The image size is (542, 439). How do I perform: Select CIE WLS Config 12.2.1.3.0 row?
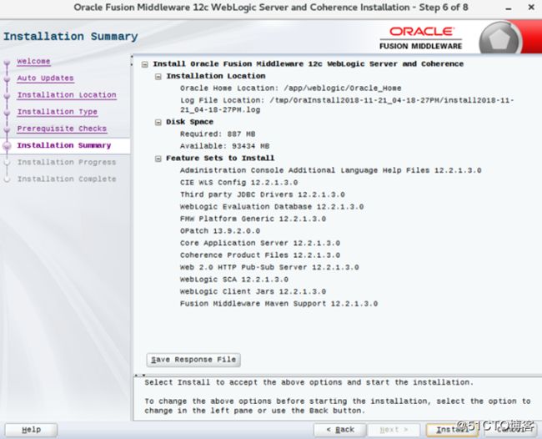238,183
